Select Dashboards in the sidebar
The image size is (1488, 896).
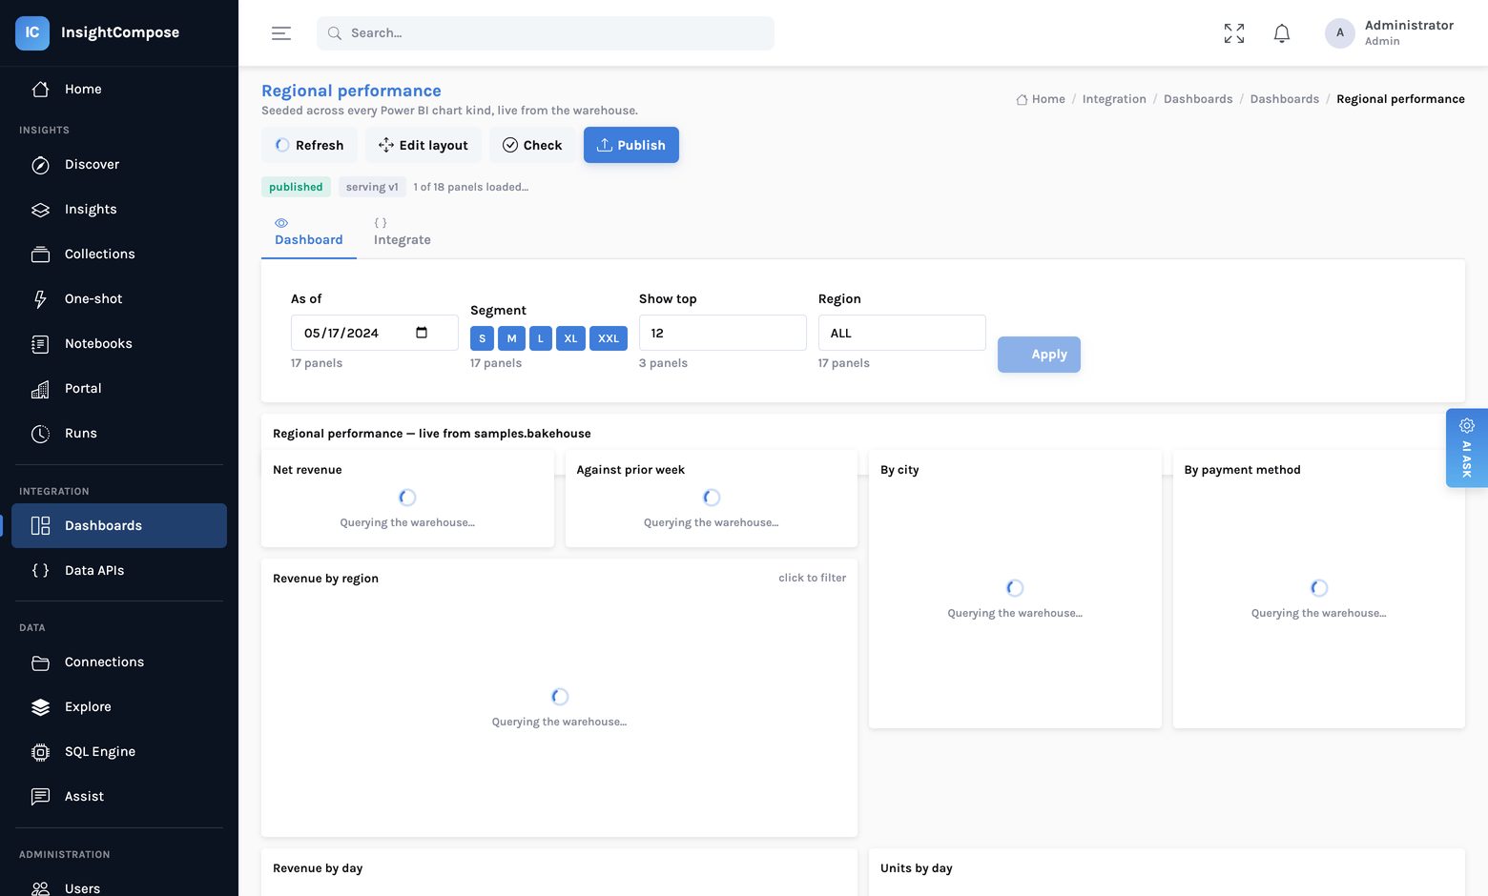119,526
